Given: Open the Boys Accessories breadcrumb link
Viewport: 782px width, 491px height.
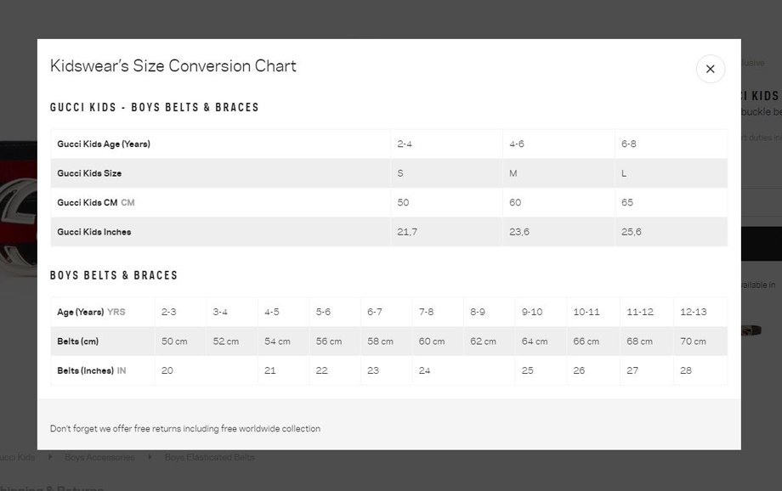Looking at the screenshot, I should tap(99, 457).
